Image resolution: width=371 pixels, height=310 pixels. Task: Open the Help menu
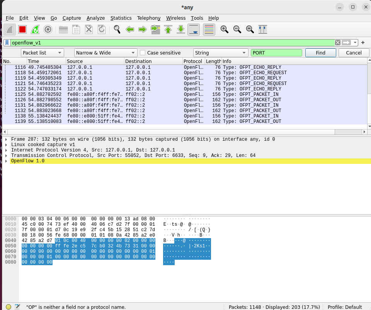(x=213, y=18)
